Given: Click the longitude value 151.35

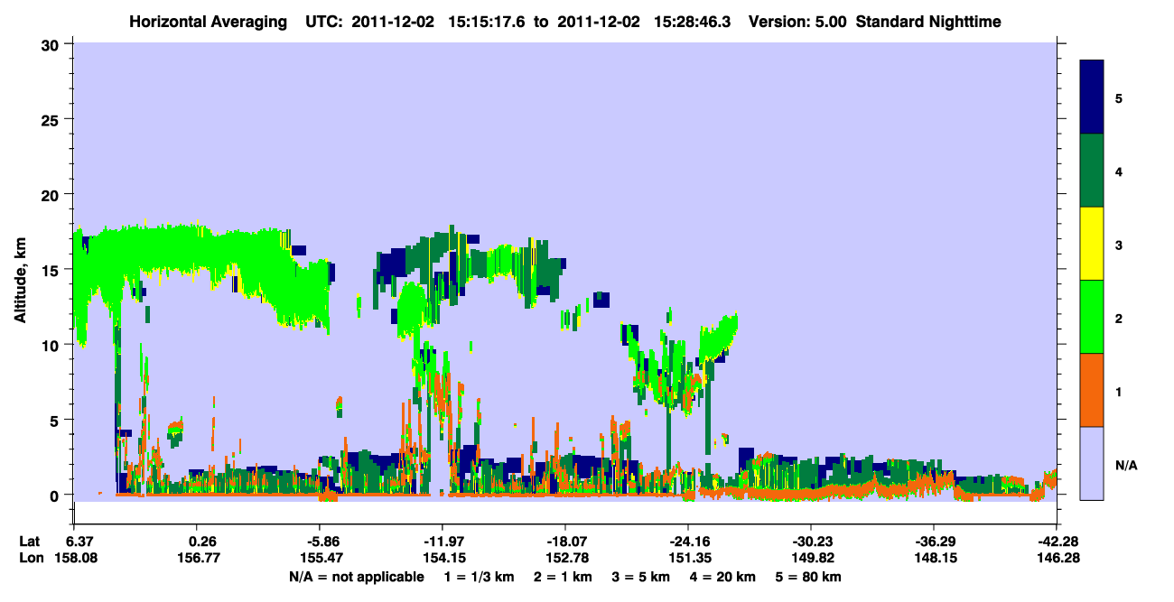Looking at the screenshot, I should (689, 559).
